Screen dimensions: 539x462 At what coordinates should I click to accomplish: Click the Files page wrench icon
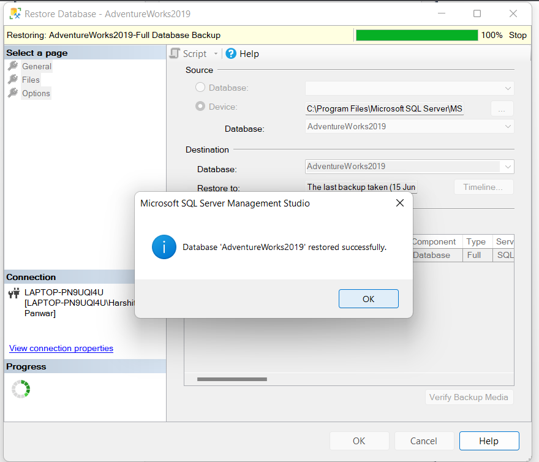(13, 80)
